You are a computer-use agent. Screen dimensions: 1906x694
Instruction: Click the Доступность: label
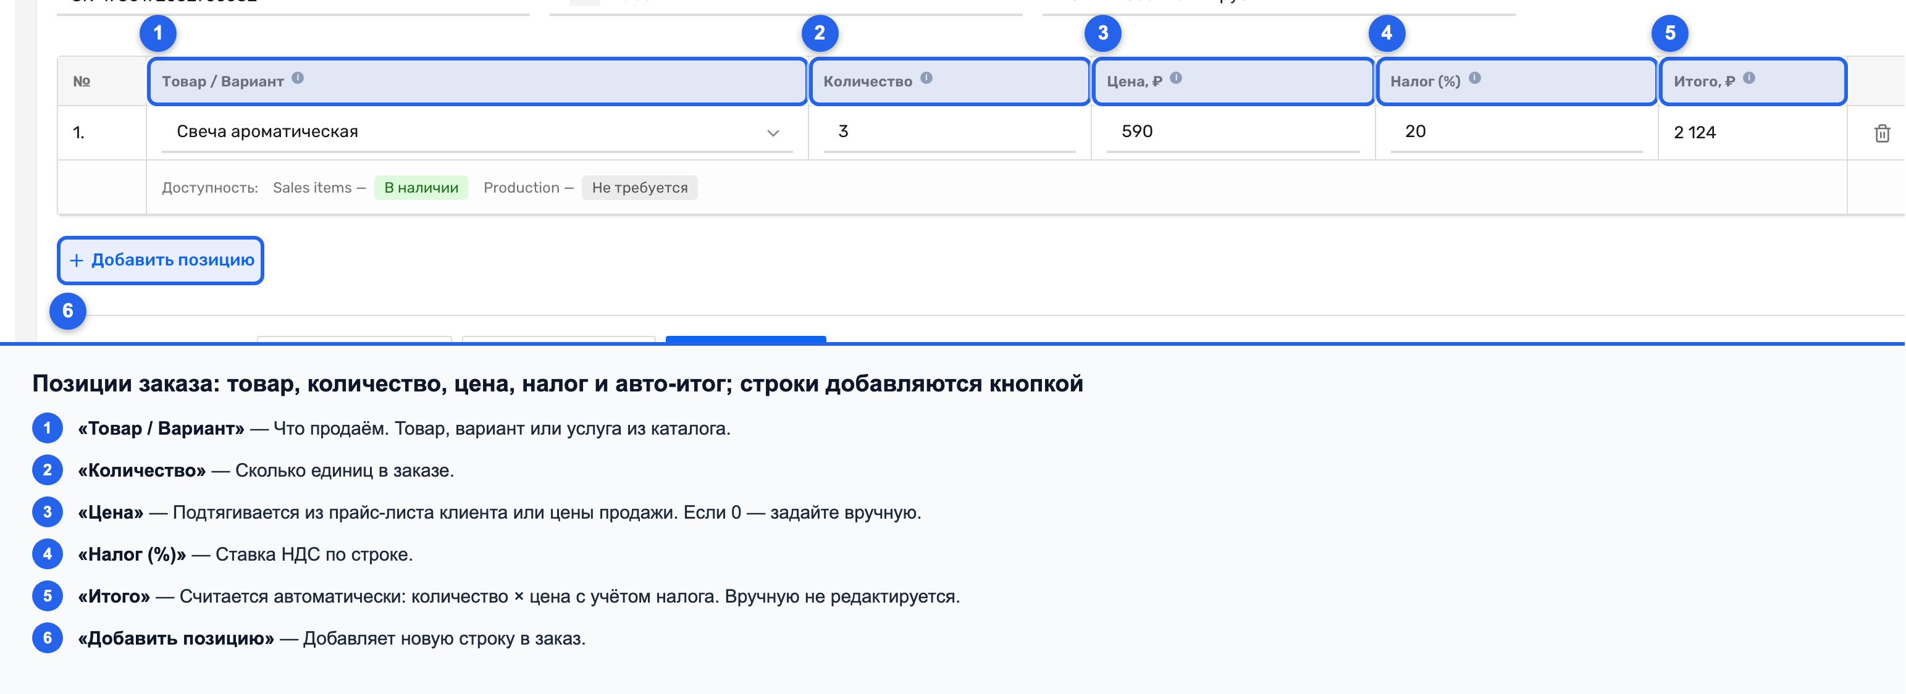210,188
